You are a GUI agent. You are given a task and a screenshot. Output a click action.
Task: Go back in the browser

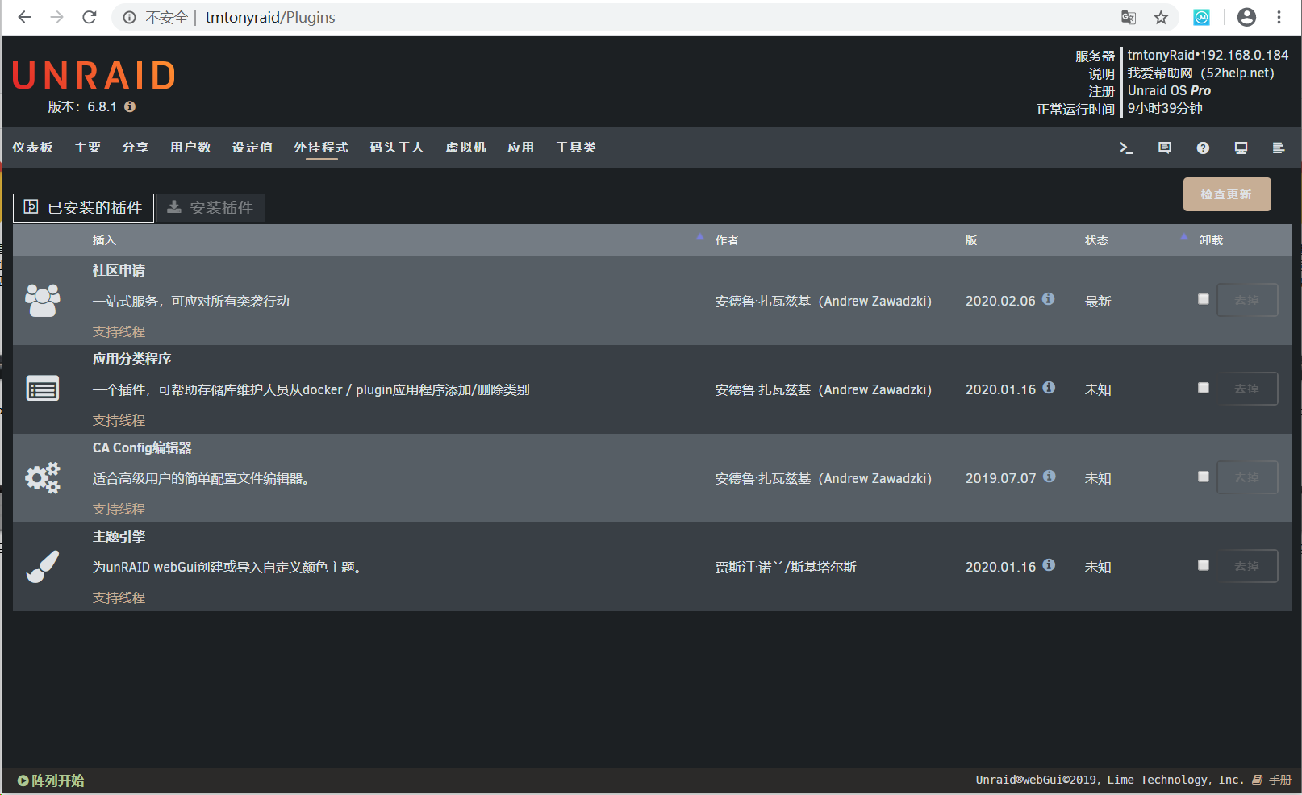click(x=24, y=17)
